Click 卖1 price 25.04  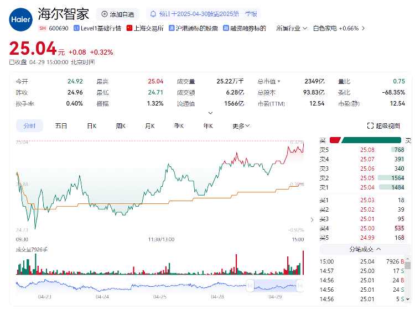(367, 187)
